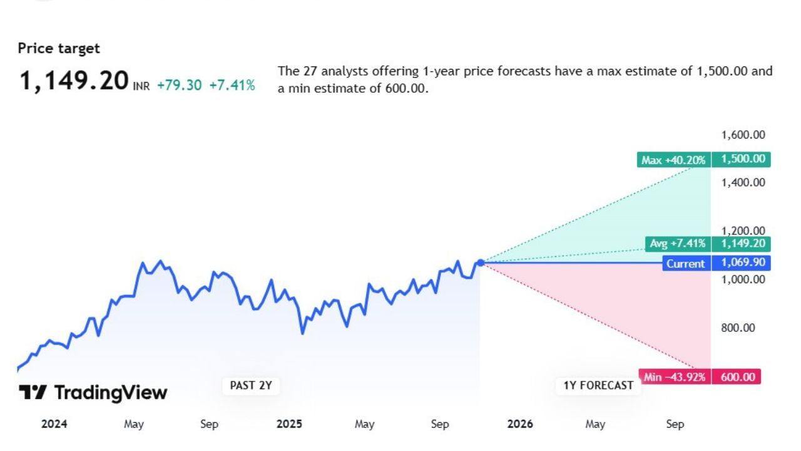Select the 1Y FORECAST label
Image resolution: width=801 pixels, height=451 pixels.
598,385
